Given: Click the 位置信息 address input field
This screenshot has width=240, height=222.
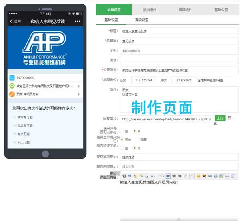Looking at the screenshot, I should point(179,70).
